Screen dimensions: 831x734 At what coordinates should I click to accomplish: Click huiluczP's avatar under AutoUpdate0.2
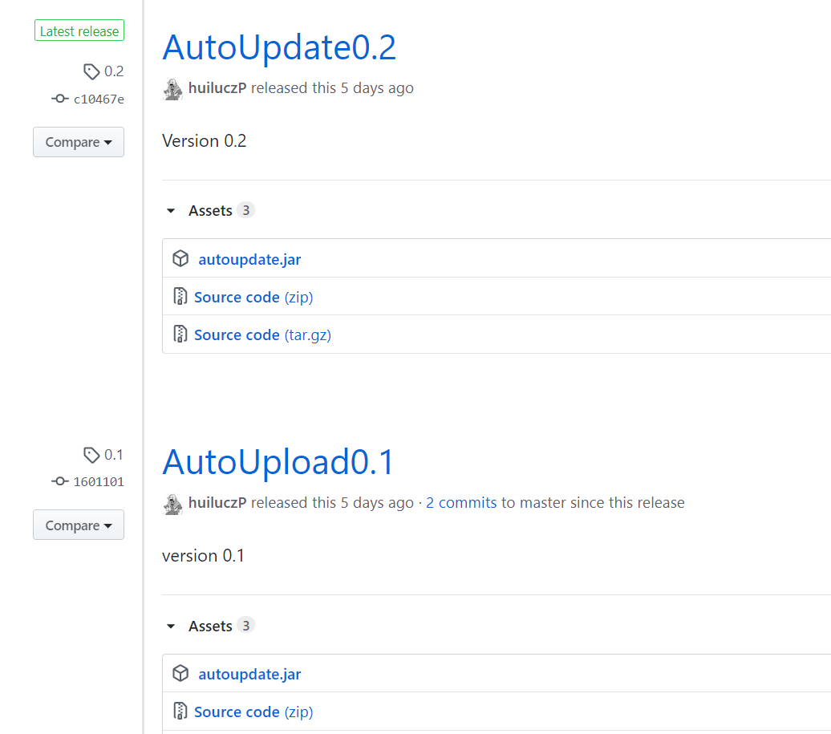click(x=172, y=89)
